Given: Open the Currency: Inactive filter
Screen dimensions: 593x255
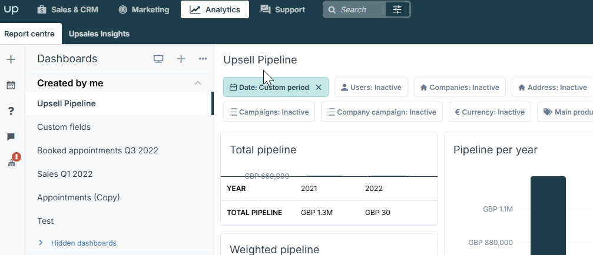Looking at the screenshot, I should (490, 112).
